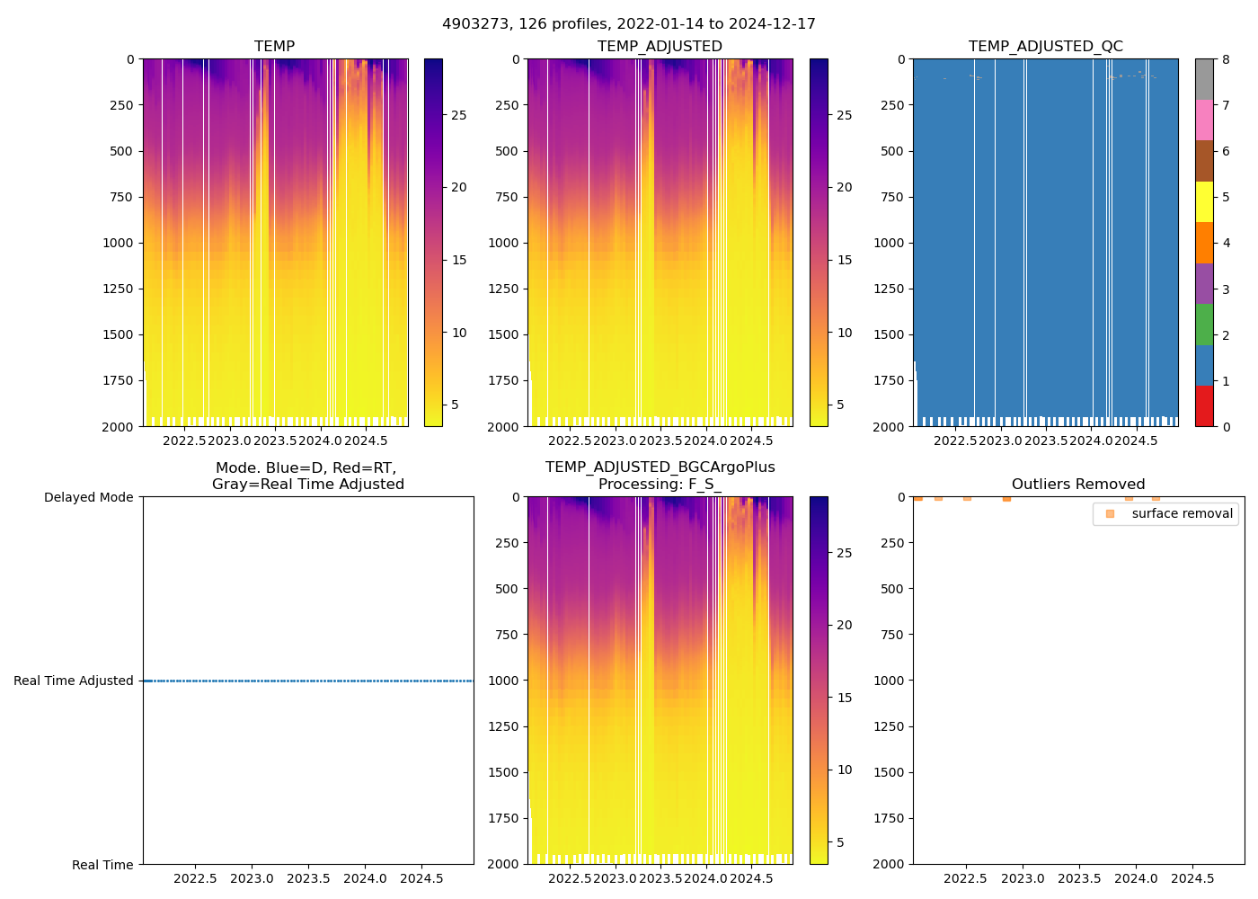
Task: Click the 'Delayed Mode' axis label
Action: pyautogui.click(x=88, y=497)
